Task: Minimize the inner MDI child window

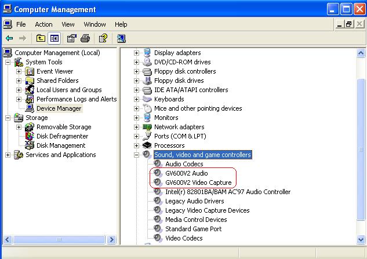Action: tap(339, 24)
